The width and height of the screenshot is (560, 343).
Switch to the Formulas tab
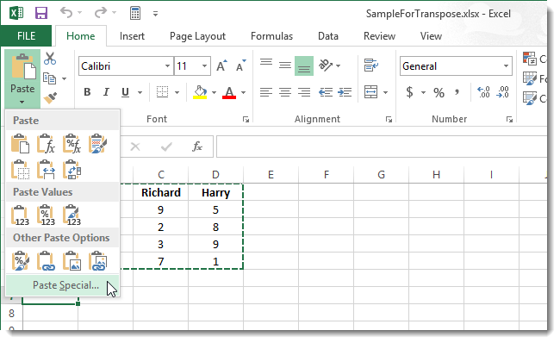click(x=271, y=36)
